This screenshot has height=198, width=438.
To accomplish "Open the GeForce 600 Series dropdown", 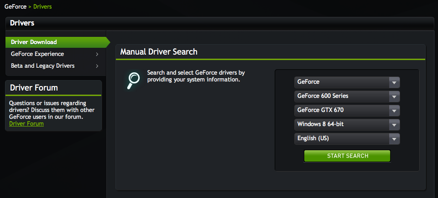I will tap(347, 96).
